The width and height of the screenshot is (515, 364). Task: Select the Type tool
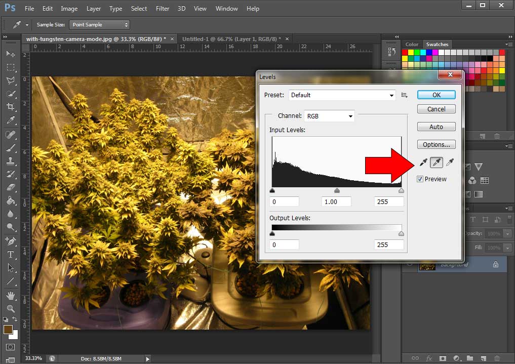10,254
